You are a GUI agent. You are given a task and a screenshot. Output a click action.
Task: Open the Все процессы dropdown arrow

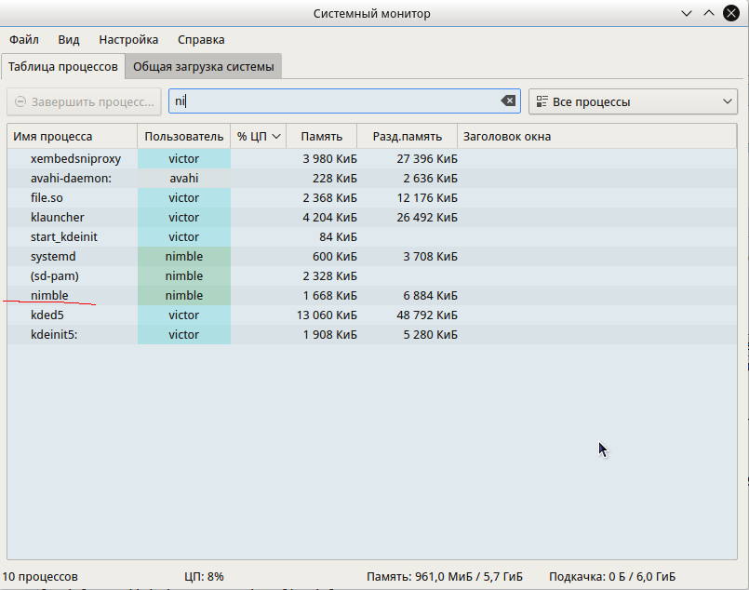coord(727,101)
